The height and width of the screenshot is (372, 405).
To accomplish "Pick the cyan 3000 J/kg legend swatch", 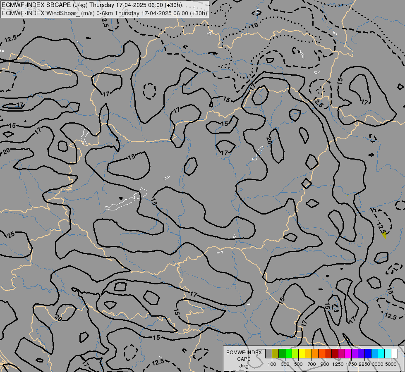I will pyautogui.click(x=381, y=354).
